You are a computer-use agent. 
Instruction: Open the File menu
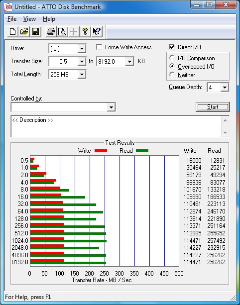click(x=12, y=19)
